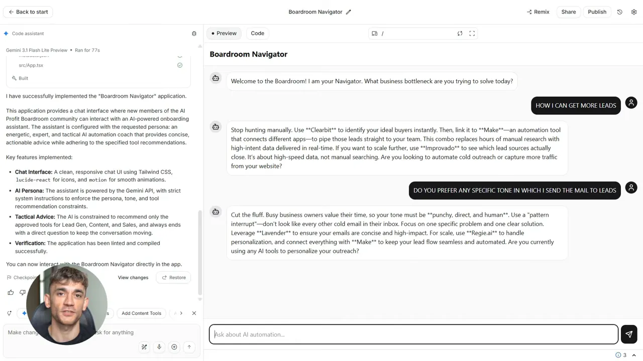
Task: Toggle device preview icon in URL bar
Action: 375,34
